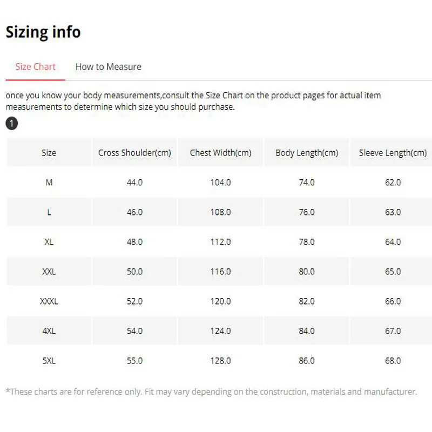Select the XL size row label
The height and width of the screenshot is (432, 432).
click(49, 242)
